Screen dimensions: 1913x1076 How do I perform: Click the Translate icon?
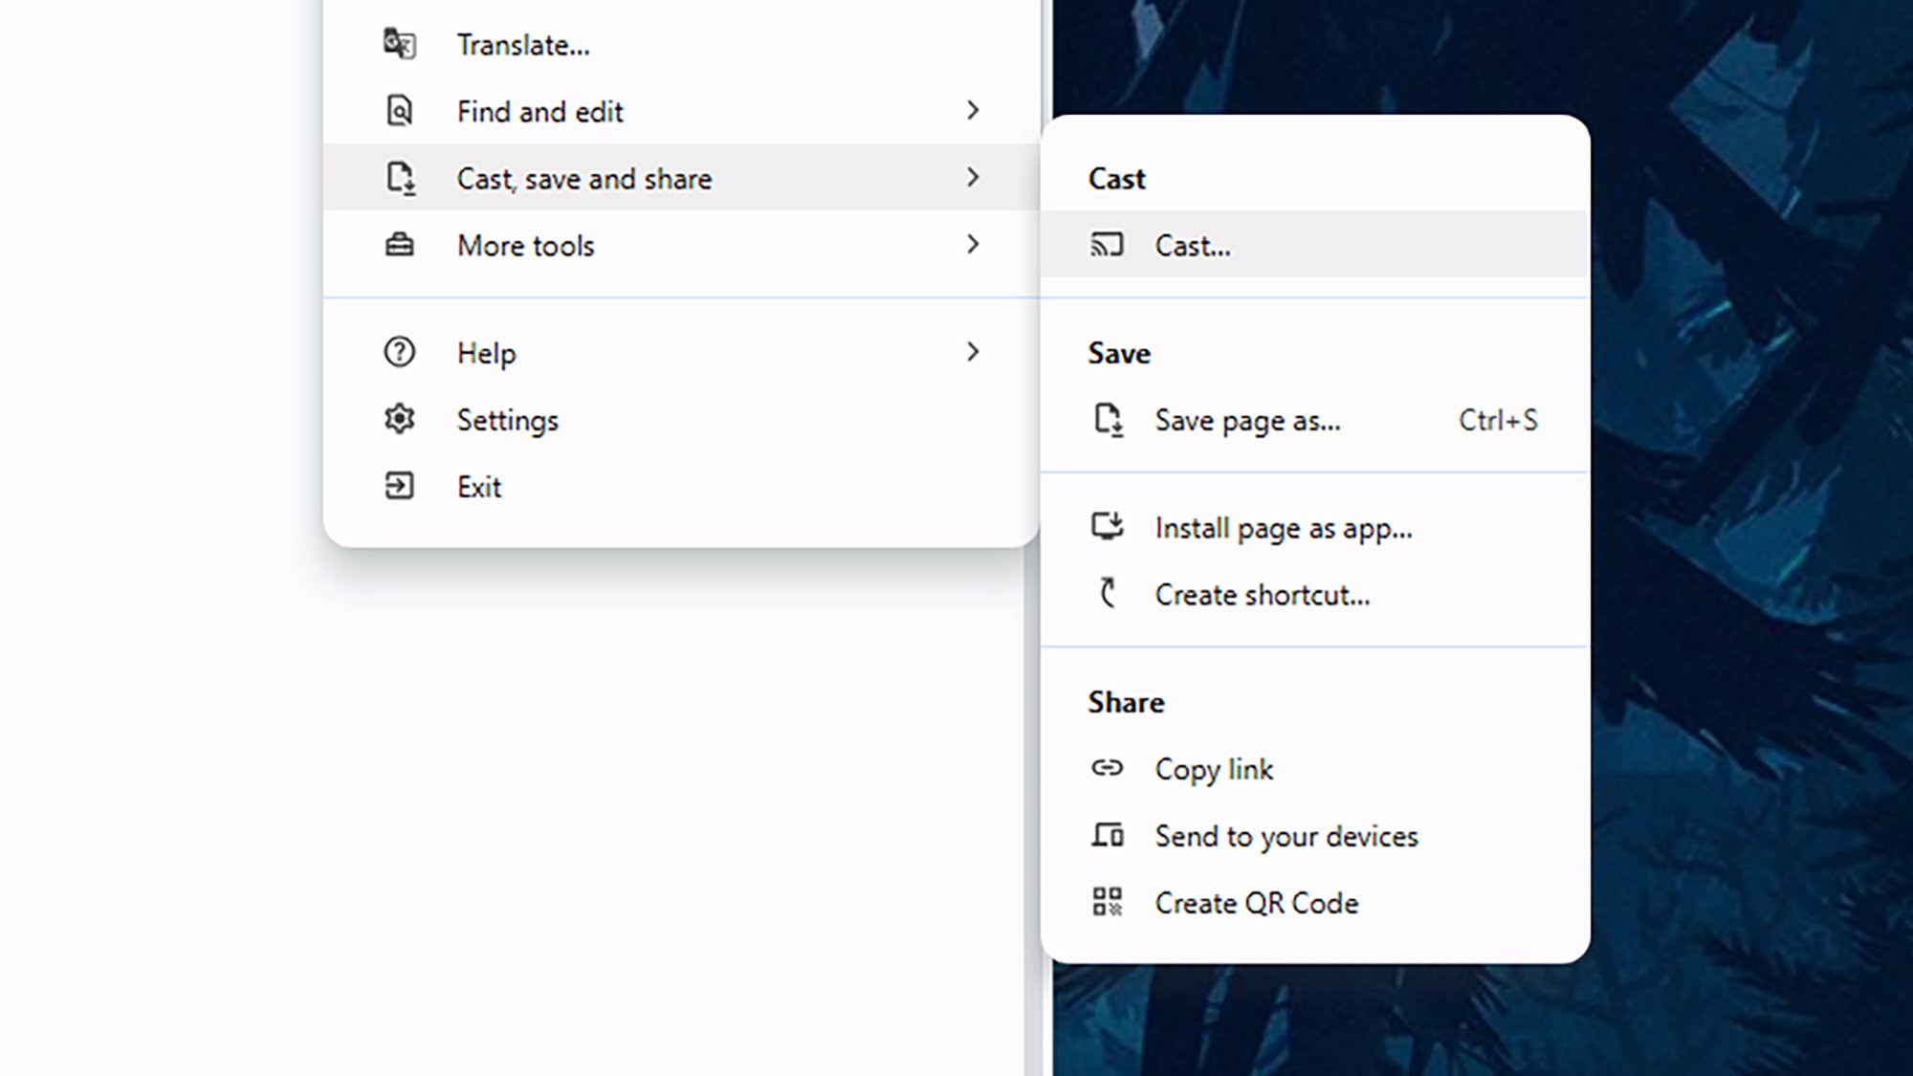(399, 44)
